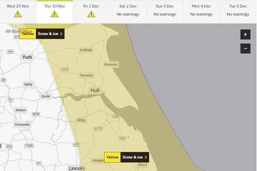Click the A1(M) road marker
257x171 pixels.
tap(29, 146)
